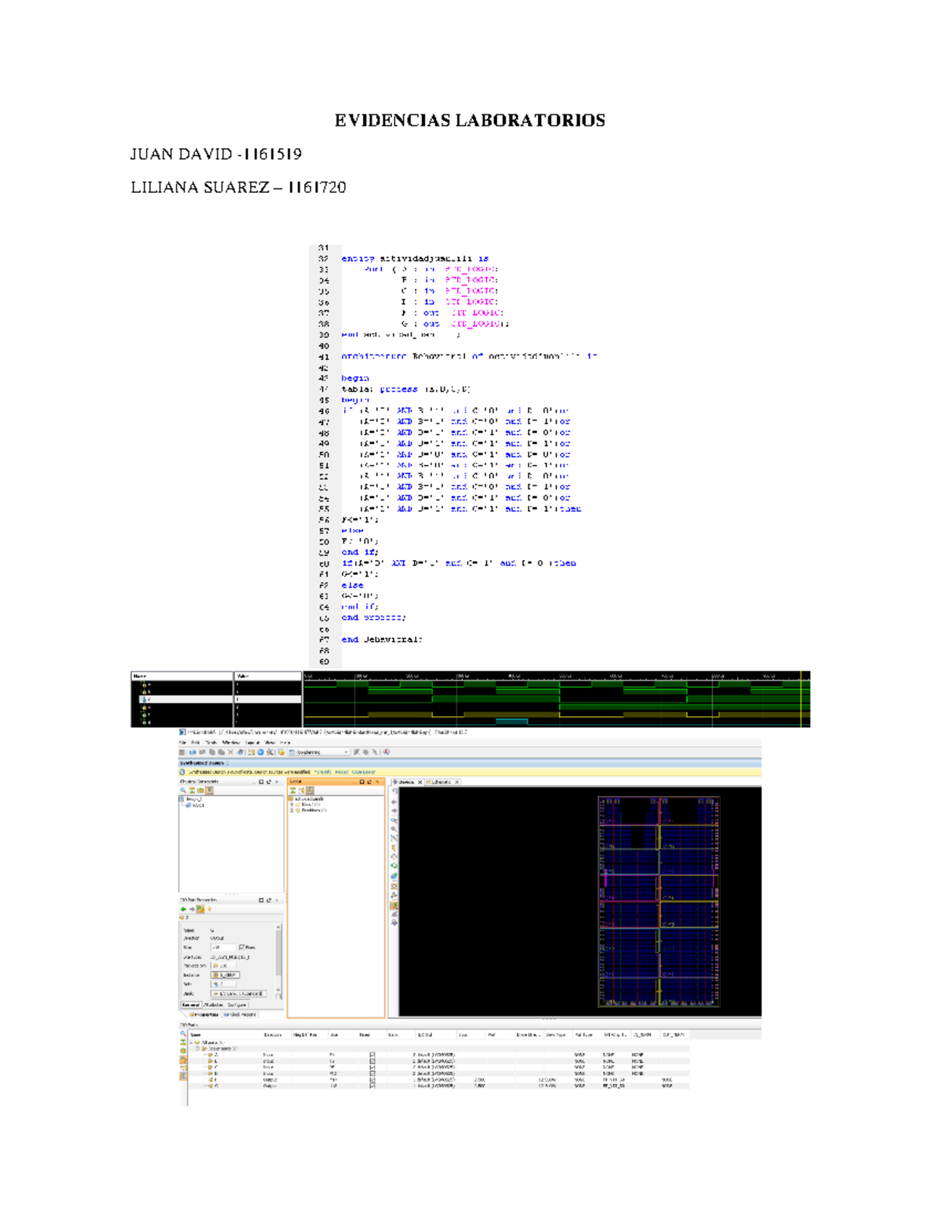Toggle the Fixed checkbox in I/O Port Properties
The width and height of the screenshot is (941, 1218).
pos(242,947)
